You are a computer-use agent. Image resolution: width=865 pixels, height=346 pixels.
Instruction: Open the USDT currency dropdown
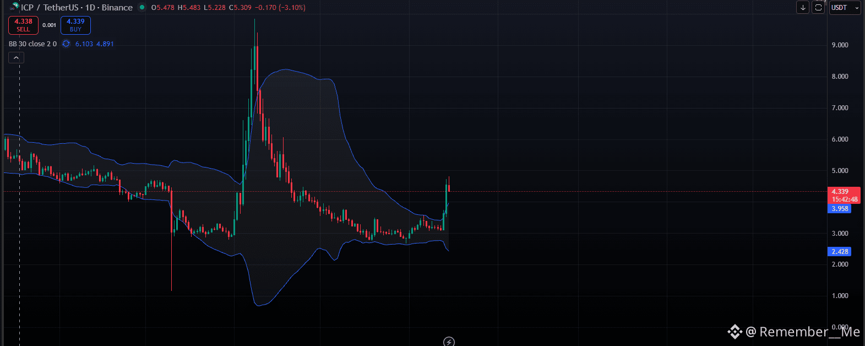click(x=845, y=8)
